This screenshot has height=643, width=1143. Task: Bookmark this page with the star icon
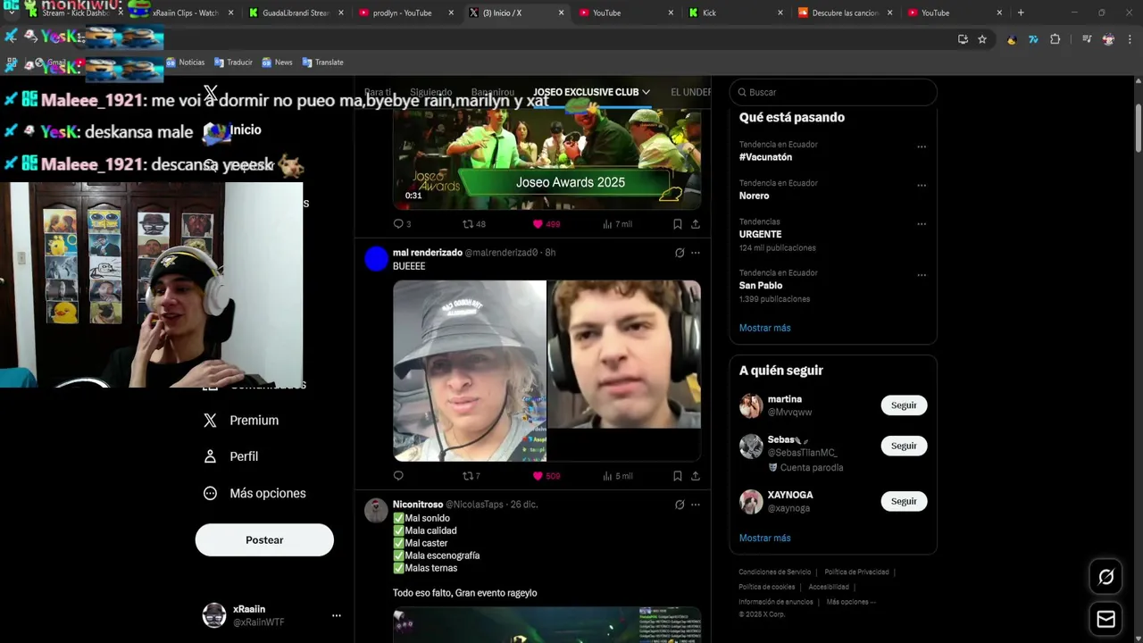tap(982, 39)
